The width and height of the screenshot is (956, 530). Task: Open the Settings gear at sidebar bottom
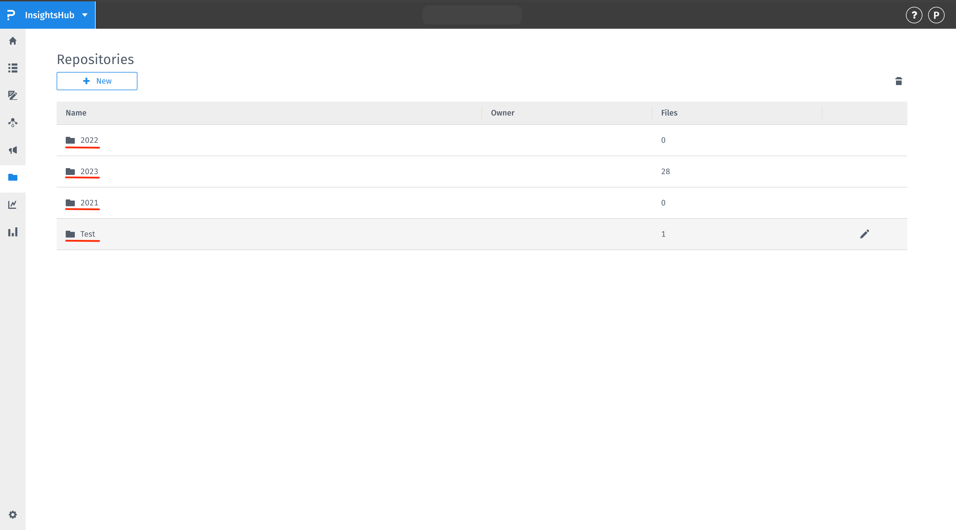click(x=13, y=514)
